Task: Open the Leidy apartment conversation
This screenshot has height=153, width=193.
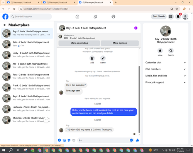Action: [27, 55]
